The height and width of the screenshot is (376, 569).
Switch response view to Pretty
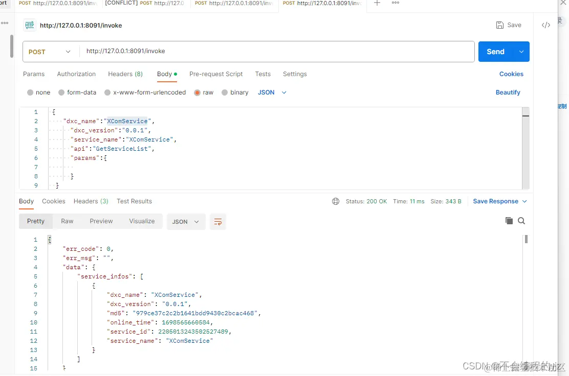(36, 221)
